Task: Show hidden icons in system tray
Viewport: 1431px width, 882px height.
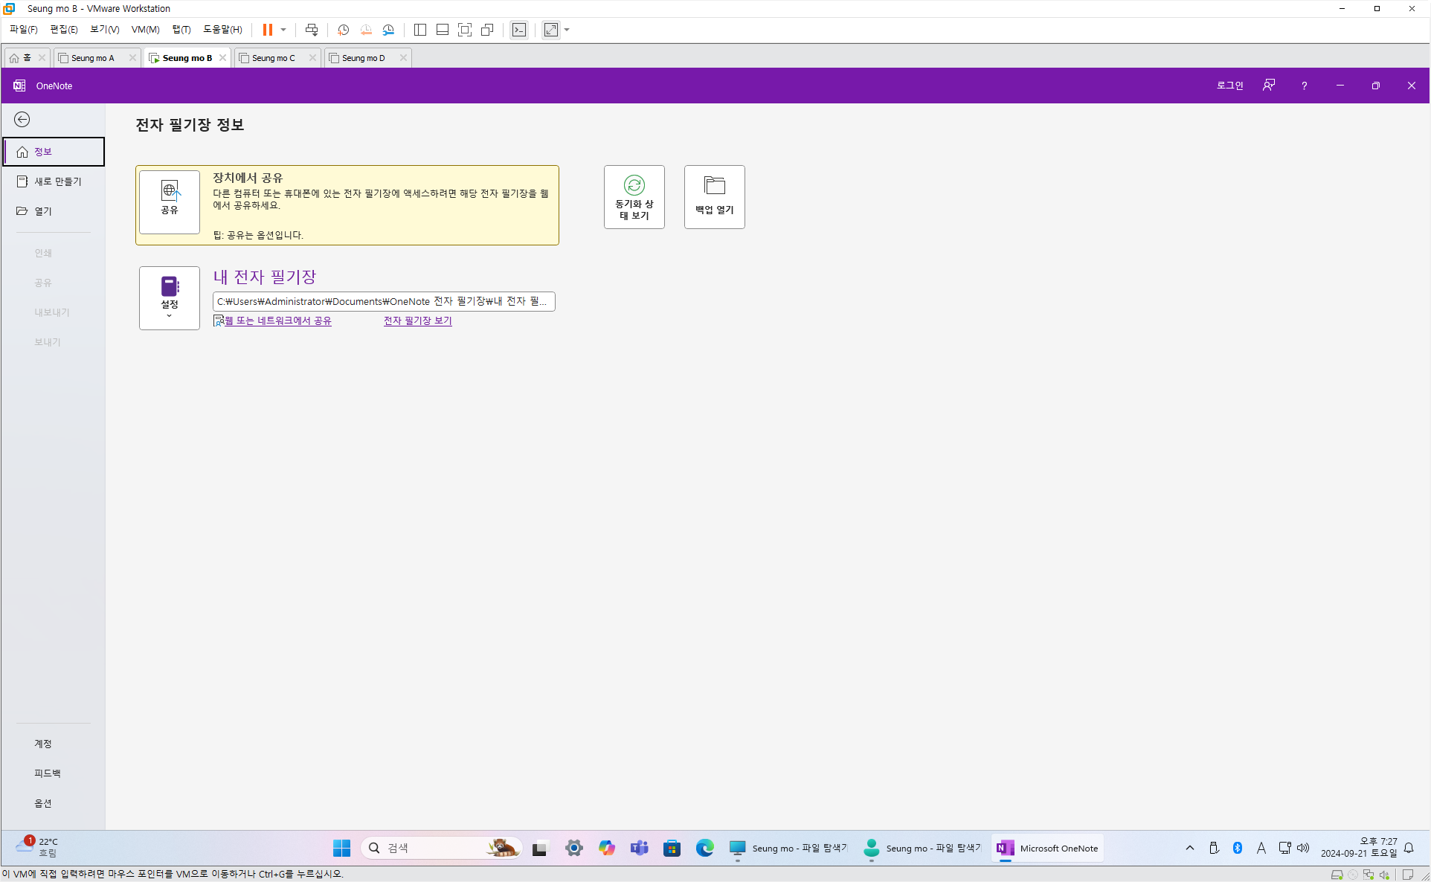Action: pyautogui.click(x=1190, y=848)
